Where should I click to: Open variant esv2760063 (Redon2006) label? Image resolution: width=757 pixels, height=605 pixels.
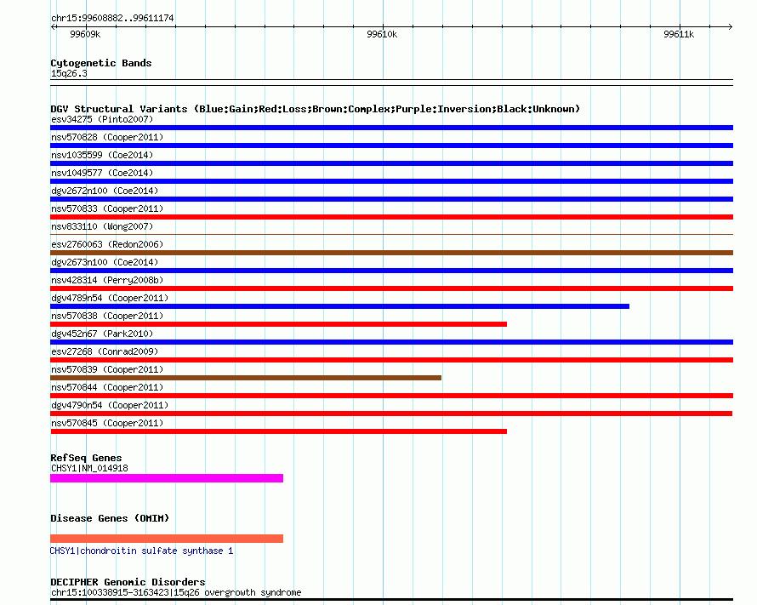coord(107,244)
